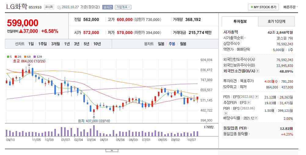Click the stock code 051910
306x155 pixels.
(35, 7)
